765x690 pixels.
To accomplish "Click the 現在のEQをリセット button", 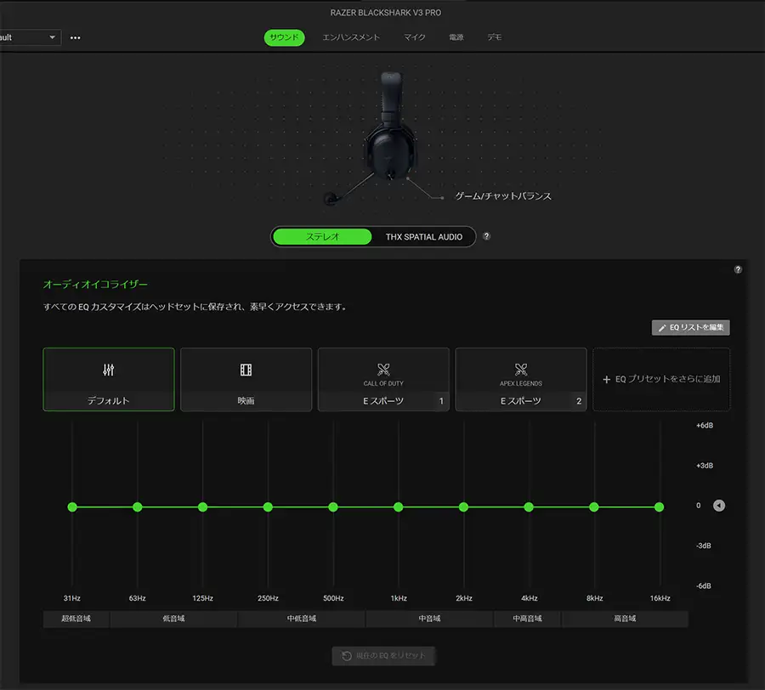I will tap(383, 656).
